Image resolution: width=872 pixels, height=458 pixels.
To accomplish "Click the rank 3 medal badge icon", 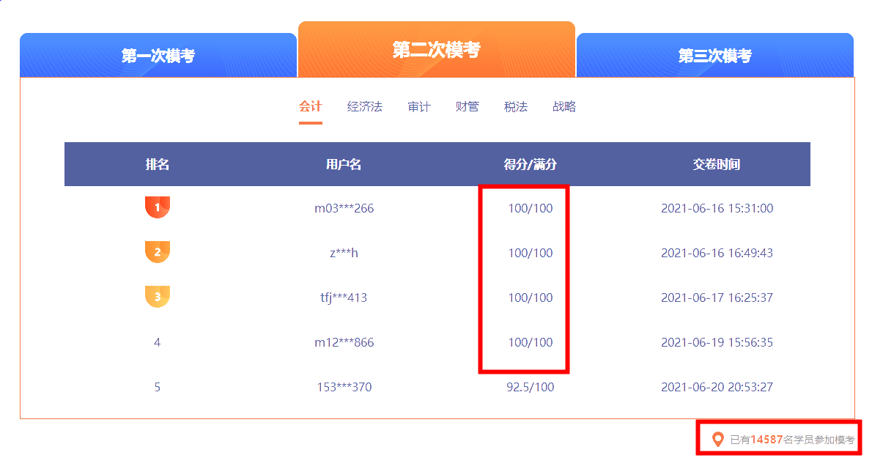I will point(158,297).
